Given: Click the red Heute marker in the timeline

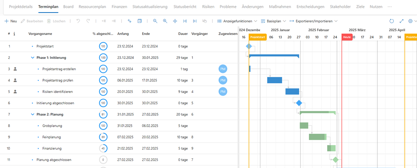Looking at the screenshot, I should [347, 37].
